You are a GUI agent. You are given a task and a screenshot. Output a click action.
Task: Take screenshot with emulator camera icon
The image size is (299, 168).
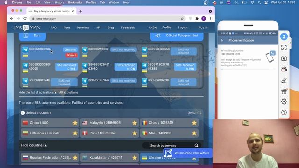tap(284, 58)
